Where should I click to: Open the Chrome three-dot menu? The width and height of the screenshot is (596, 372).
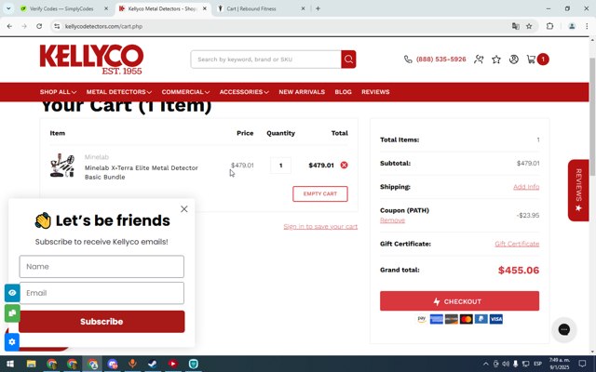click(587, 26)
